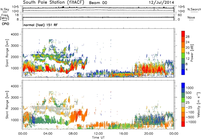Click the '4000' tick in the velocity panel

(x=15, y=86)
